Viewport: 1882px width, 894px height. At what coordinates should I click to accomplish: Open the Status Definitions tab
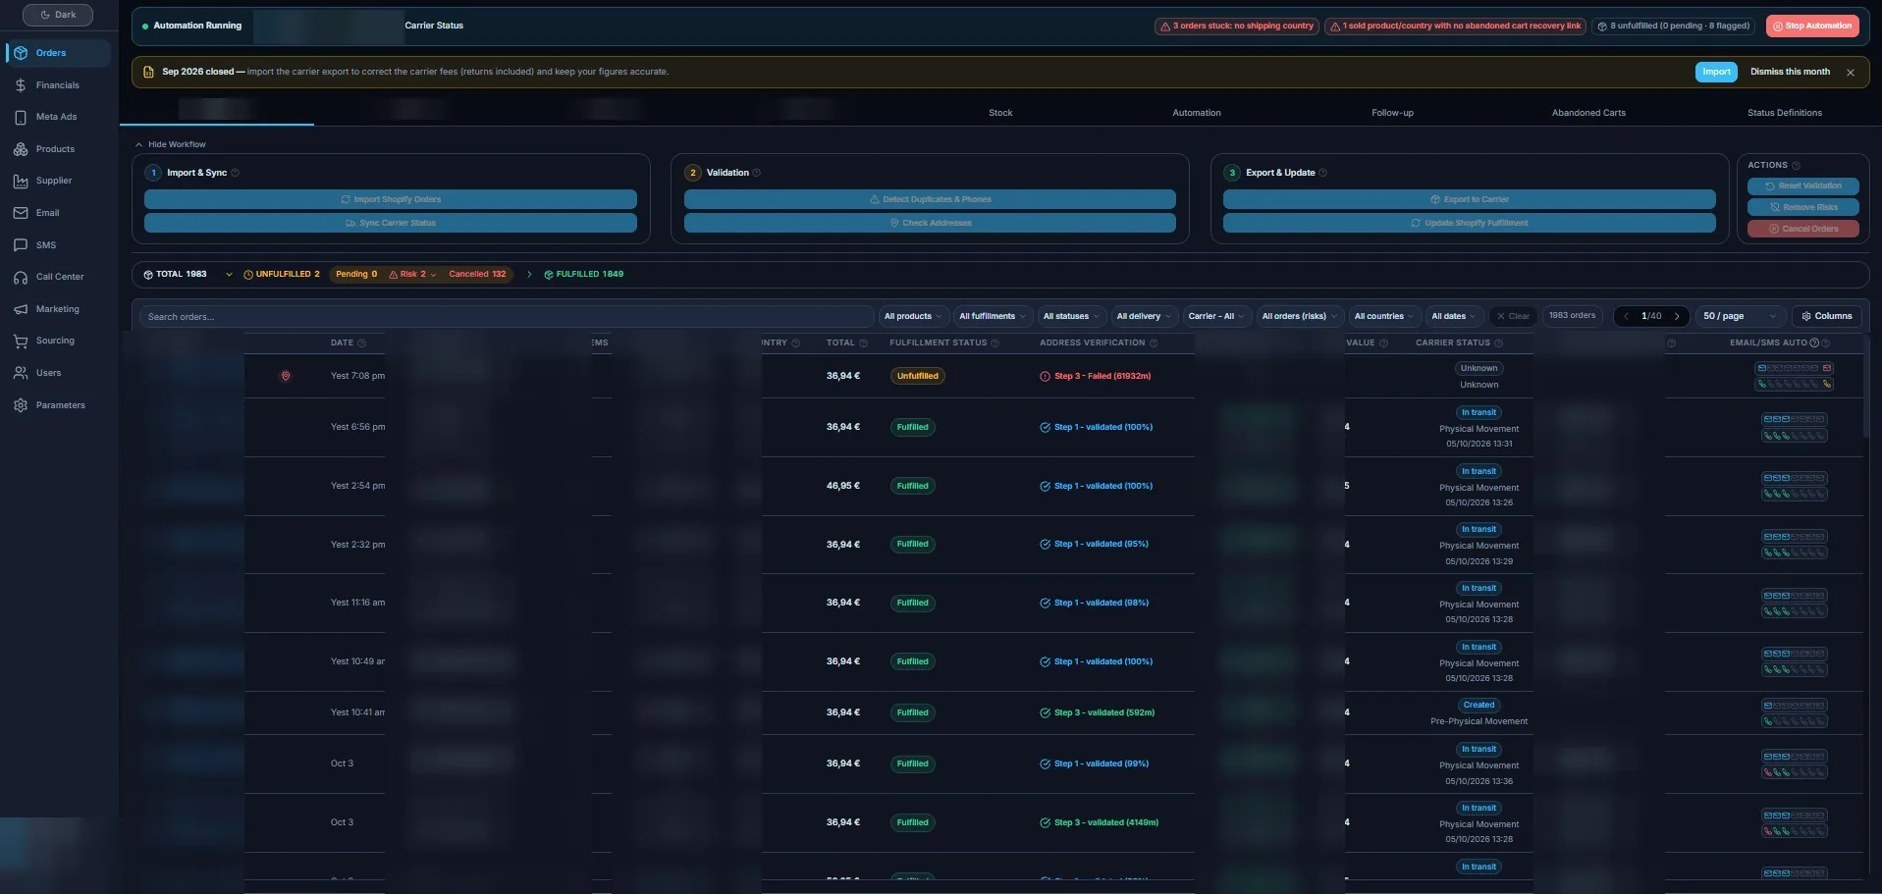1785,113
